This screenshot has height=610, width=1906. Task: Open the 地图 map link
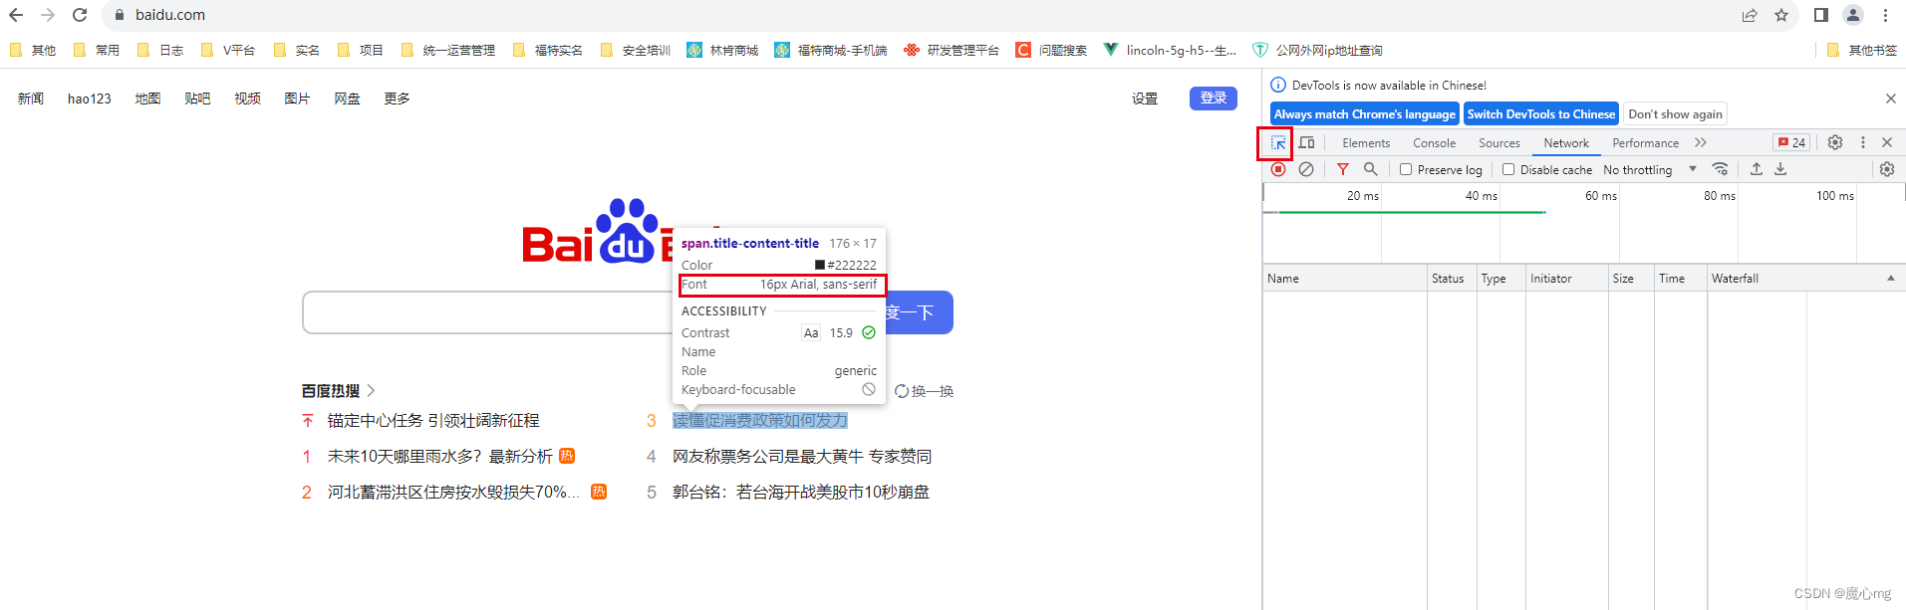pos(147,99)
